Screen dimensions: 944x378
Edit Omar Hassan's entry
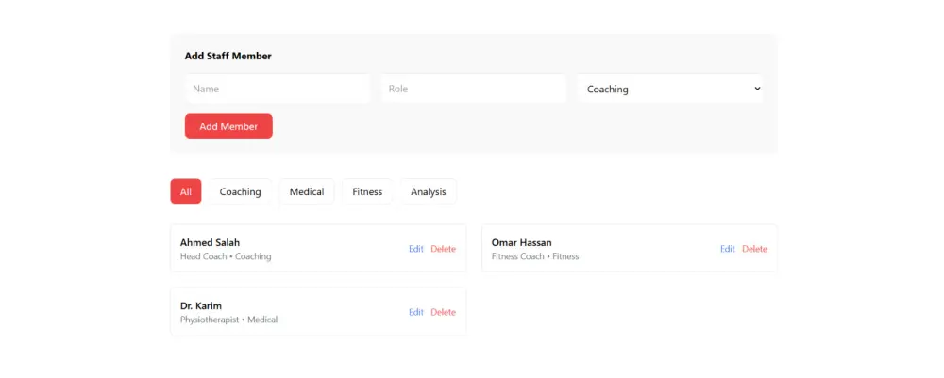pyautogui.click(x=728, y=249)
